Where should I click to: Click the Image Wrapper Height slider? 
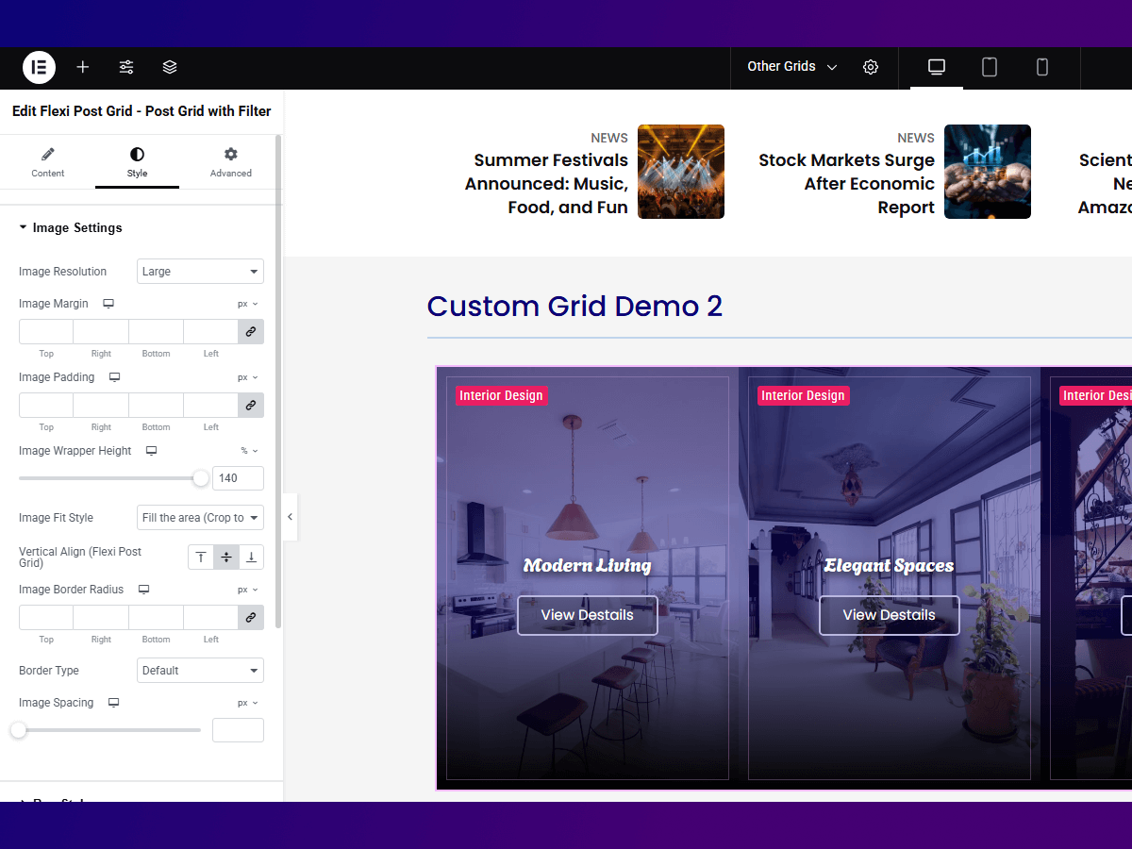click(109, 478)
